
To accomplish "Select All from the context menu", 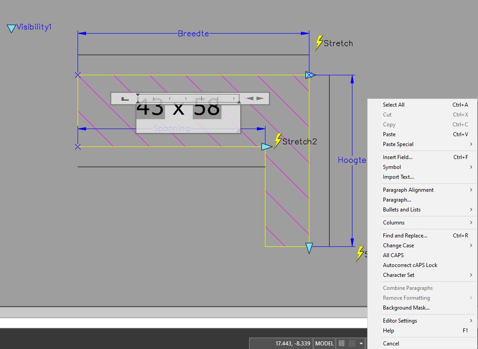I will click(393, 104).
